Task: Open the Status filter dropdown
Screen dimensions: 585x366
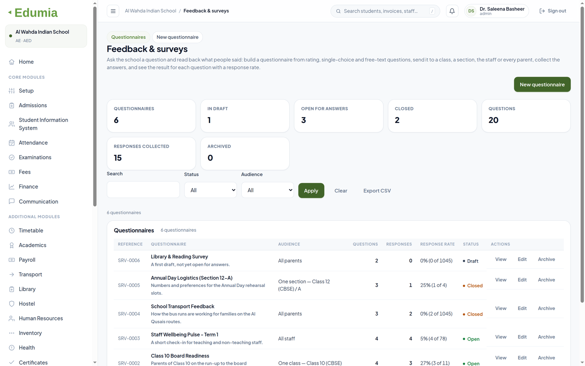Action: click(211, 190)
